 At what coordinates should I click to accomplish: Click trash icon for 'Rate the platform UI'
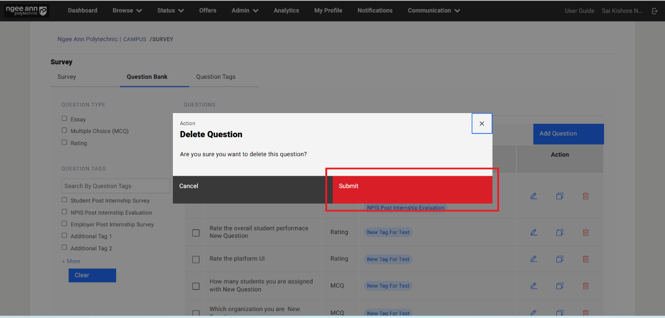pyautogui.click(x=586, y=259)
